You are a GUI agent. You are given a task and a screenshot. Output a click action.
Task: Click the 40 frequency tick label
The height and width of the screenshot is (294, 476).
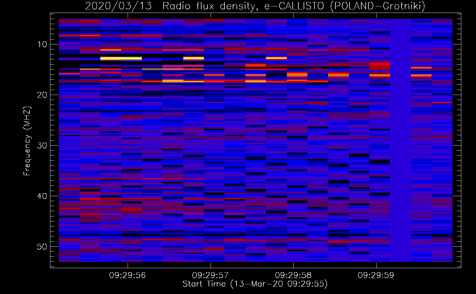point(42,196)
